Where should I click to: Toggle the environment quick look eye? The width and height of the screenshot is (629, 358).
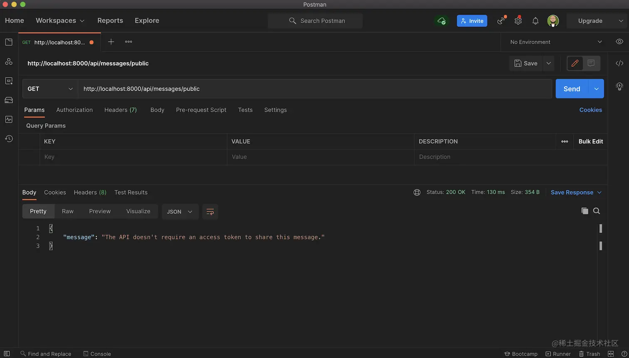(619, 42)
